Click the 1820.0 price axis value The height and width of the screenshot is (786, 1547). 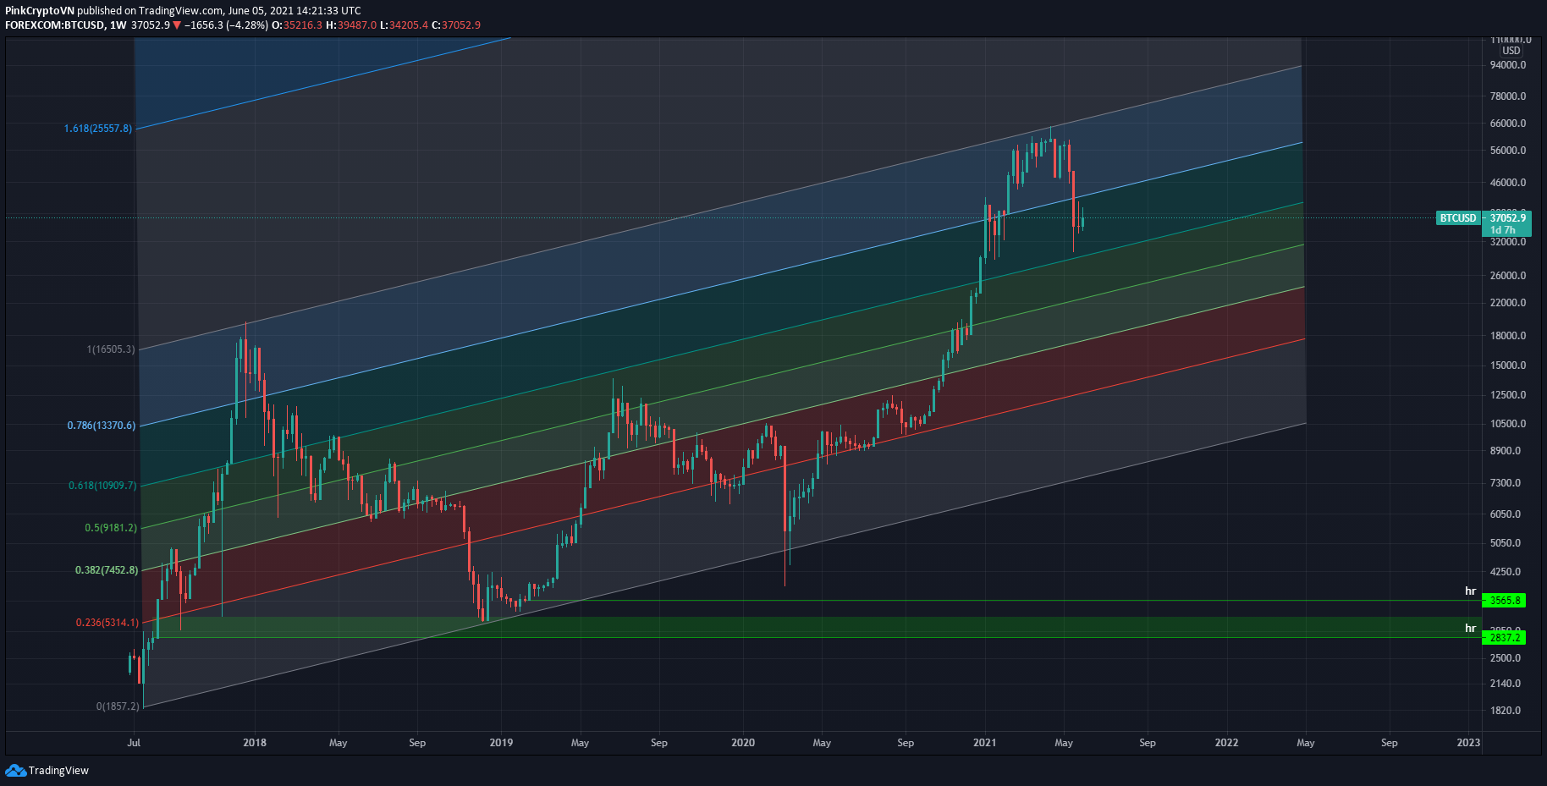point(1506,711)
